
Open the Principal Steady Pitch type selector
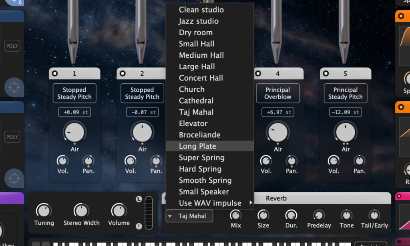click(346, 93)
